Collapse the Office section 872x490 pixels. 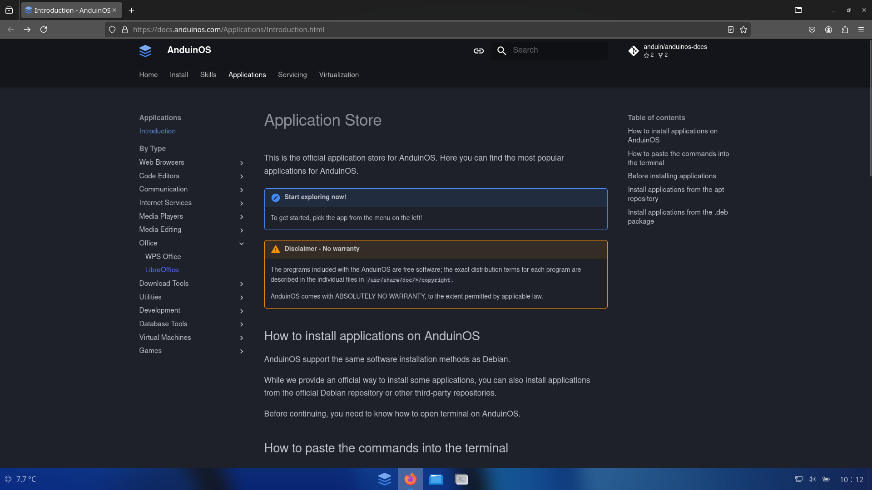point(191,243)
